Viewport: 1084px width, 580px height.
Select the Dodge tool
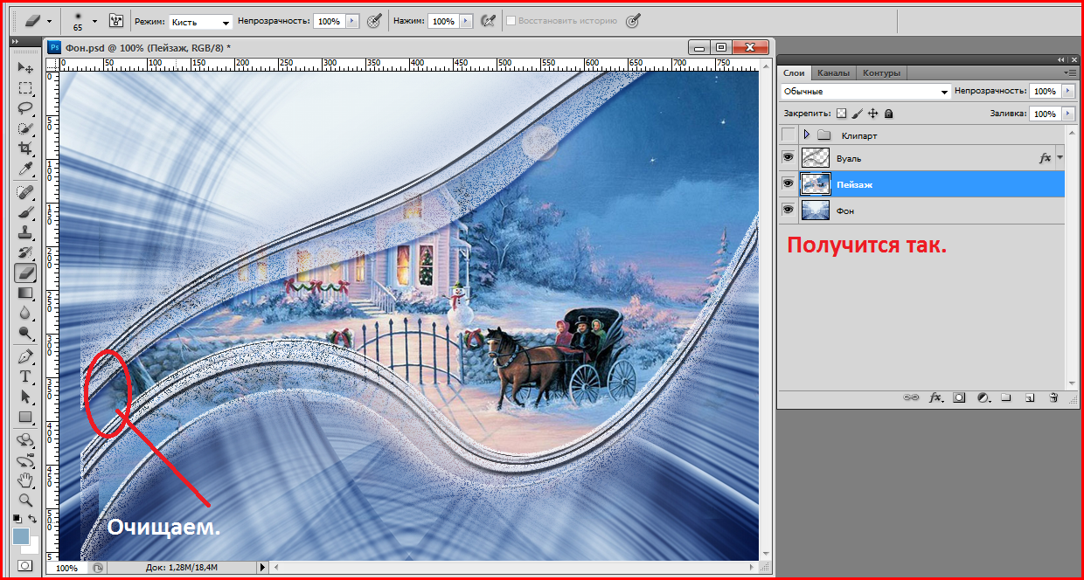pos(26,333)
